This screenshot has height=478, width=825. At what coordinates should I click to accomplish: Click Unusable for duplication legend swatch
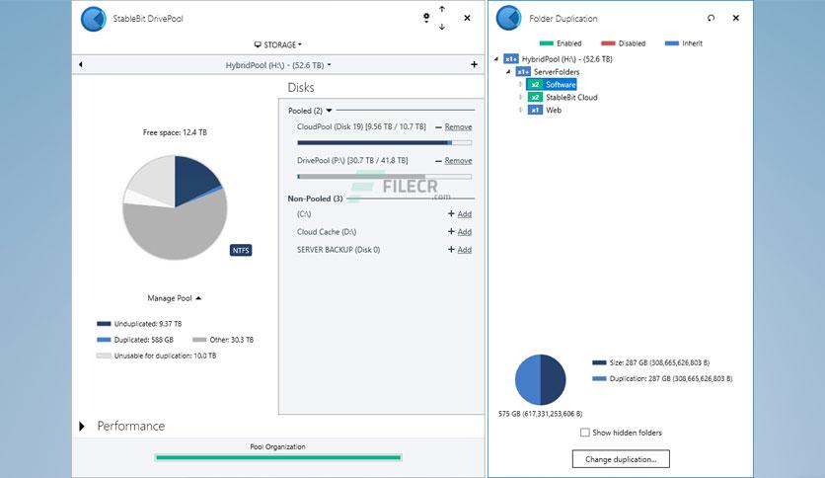click(104, 356)
